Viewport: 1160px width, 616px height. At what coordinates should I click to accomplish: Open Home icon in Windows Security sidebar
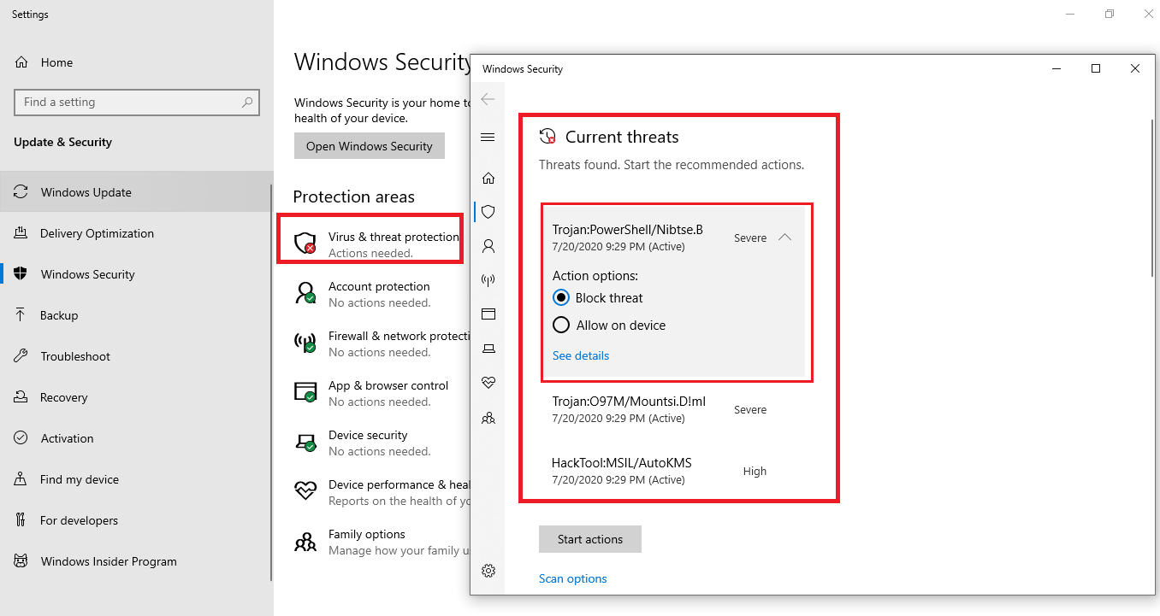point(488,178)
